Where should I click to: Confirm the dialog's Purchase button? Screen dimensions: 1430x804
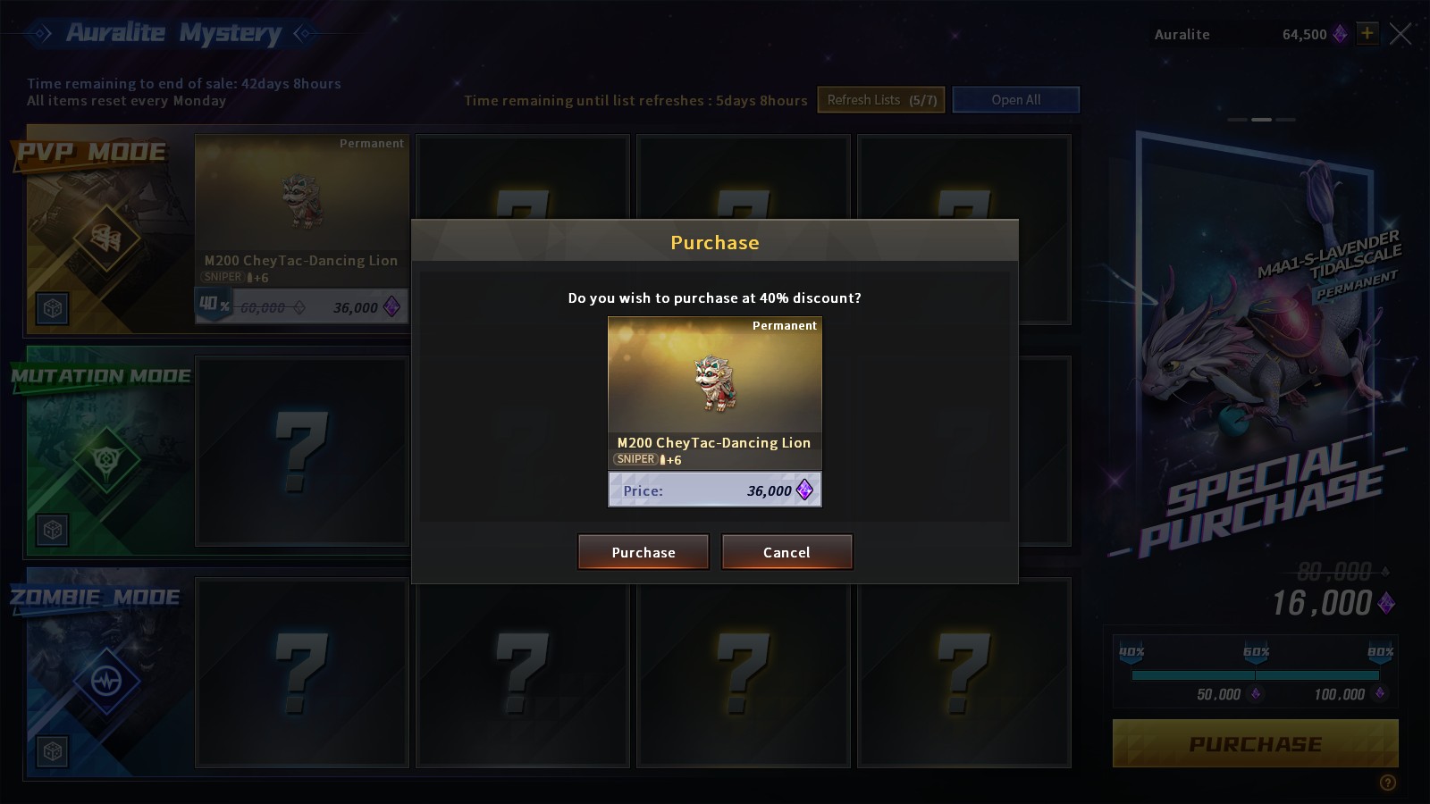click(x=643, y=552)
